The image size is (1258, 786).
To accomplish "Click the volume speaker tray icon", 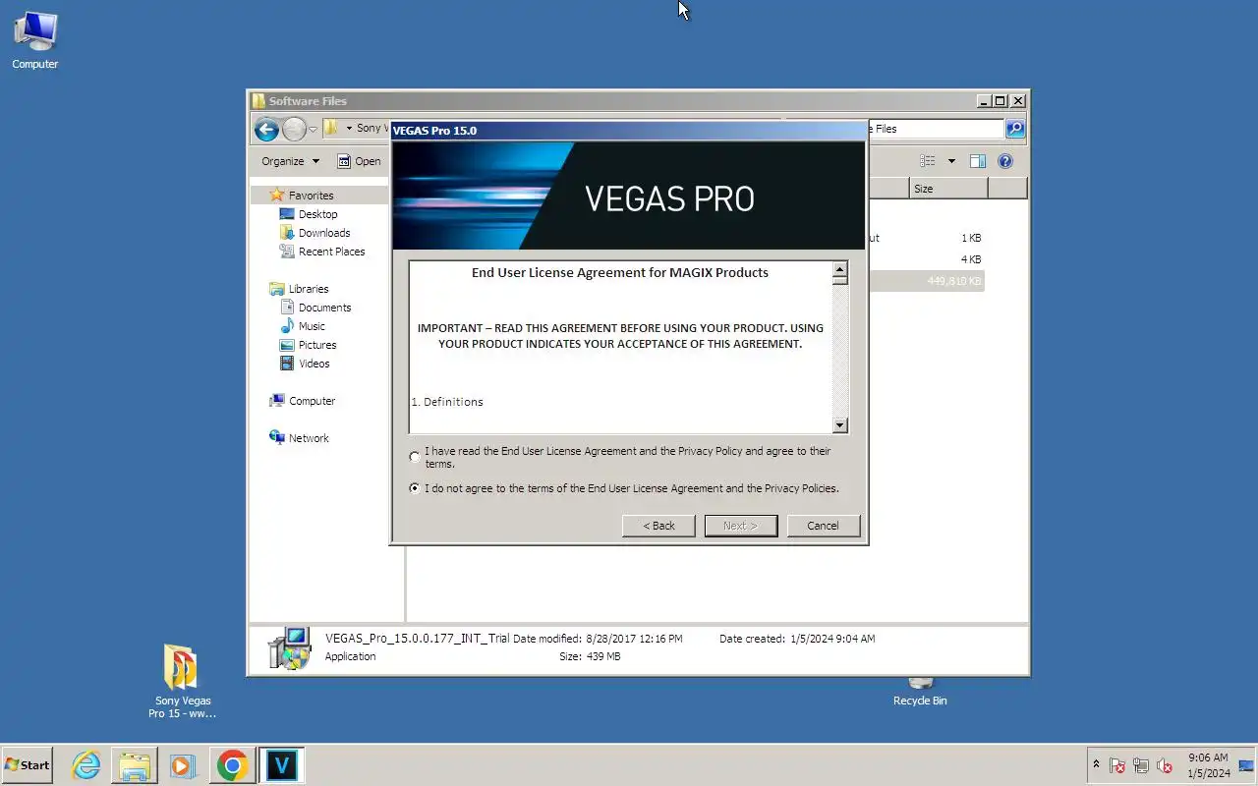I will (1165, 765).
